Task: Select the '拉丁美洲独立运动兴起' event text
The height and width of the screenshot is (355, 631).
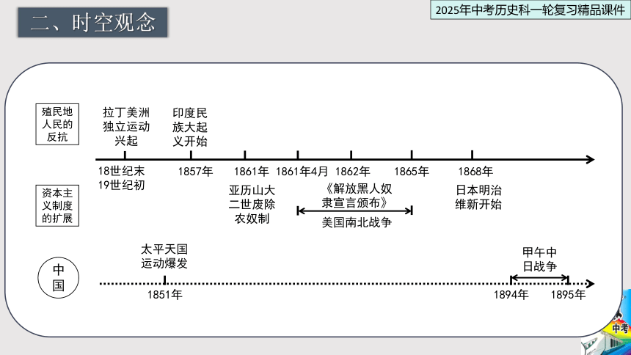Action: [x=126, y=126]
